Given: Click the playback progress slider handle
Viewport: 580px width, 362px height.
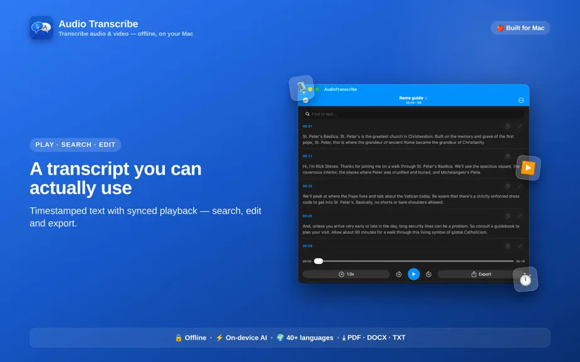Looking at the screenshot, I should 318,261.
